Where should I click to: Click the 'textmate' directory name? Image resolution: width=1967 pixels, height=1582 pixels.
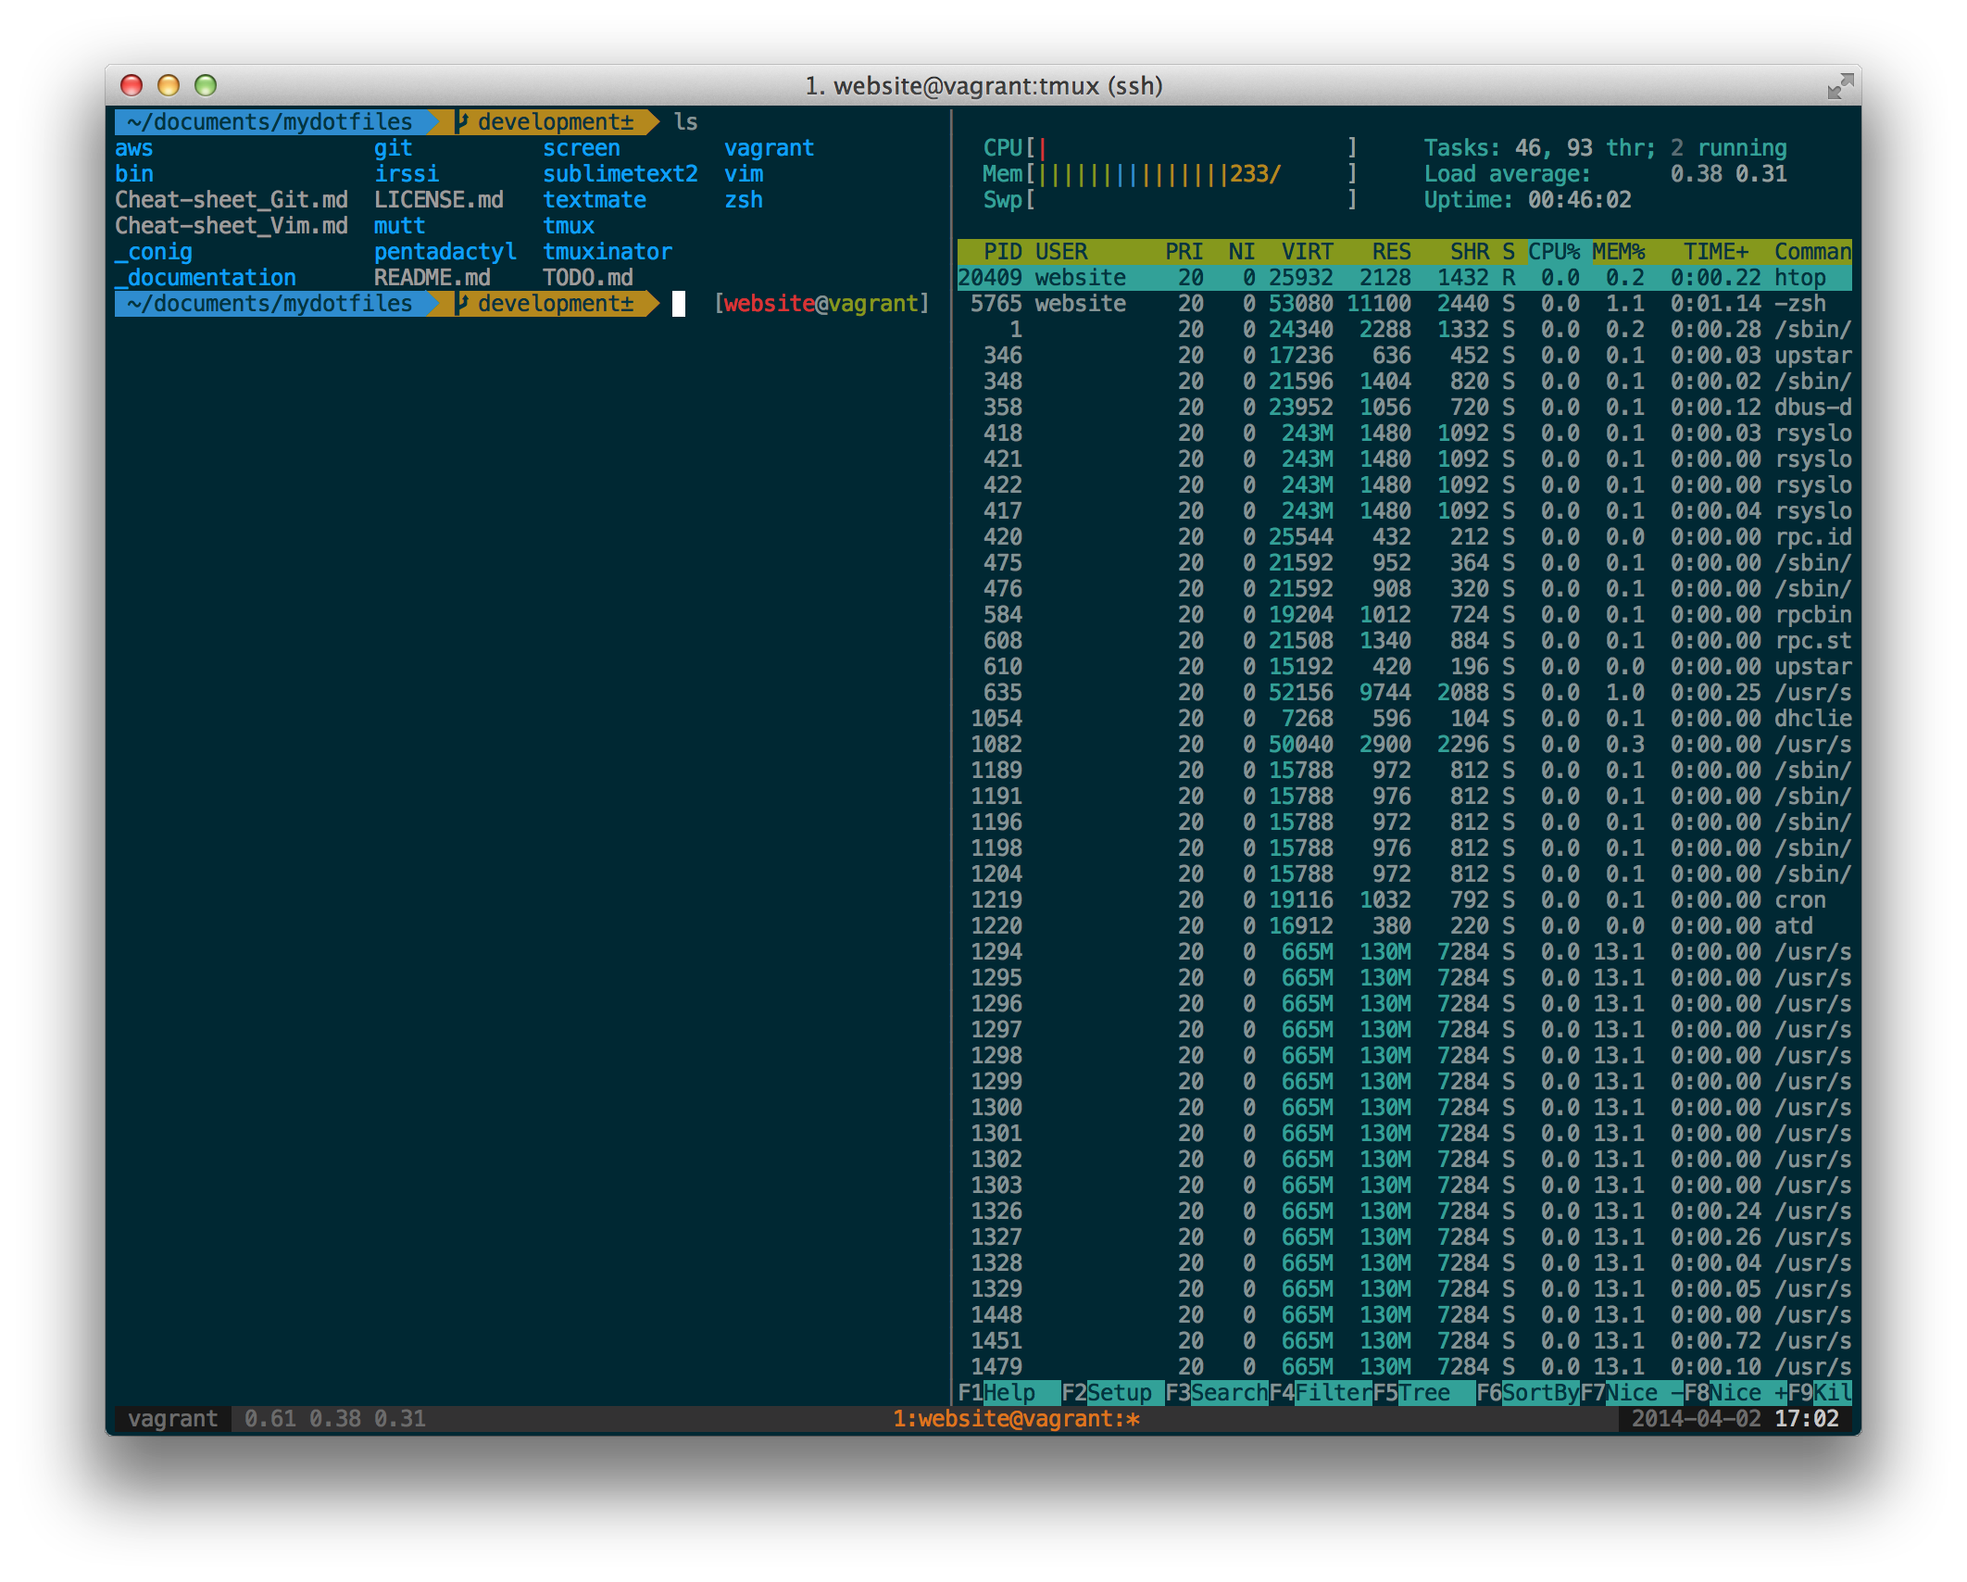click(595, 200)
